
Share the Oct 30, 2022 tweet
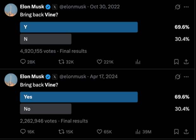pyautogui.click(x=186, y=62)
